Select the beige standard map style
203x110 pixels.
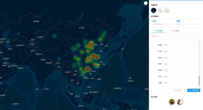pos(167,10)
